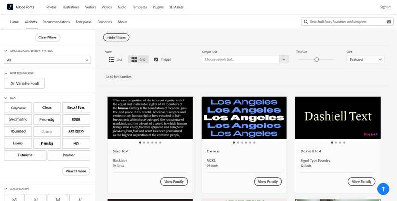Select last carousel dot under Silva Text

(160, 143)
